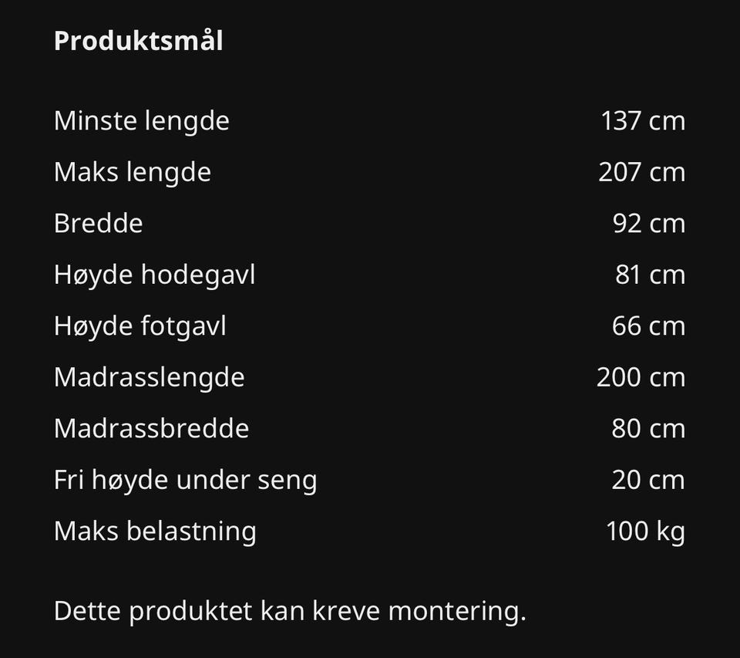Click the 66 cm value

[x=648, y=326]
